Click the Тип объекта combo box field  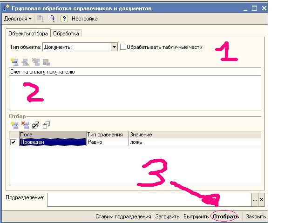point(77,47)
